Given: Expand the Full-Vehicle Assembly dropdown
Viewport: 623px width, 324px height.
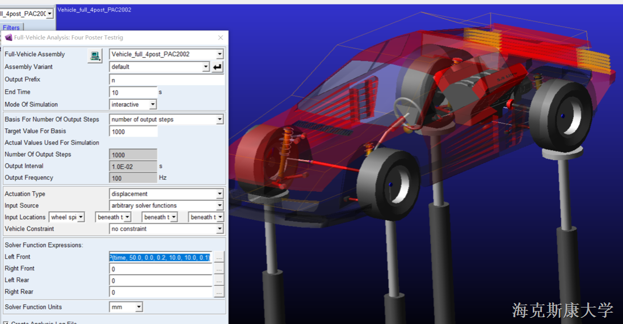Looking at the screenshot, I should click(220, 54).
